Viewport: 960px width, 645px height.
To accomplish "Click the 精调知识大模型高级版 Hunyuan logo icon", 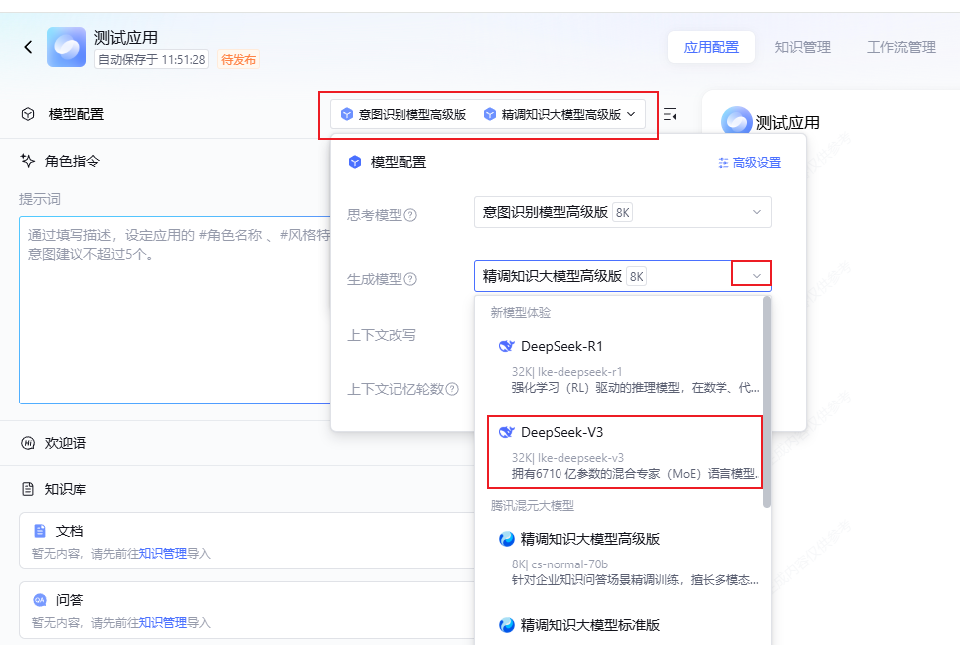I will tap(506, 539).
